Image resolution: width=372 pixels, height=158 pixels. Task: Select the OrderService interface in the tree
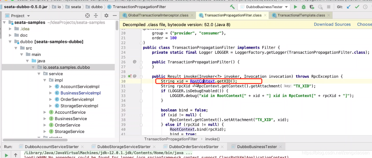(67, 125)
